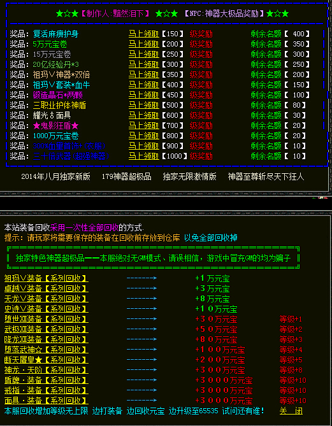The image size is (332, 426).
Task: Claim the level 700 reward link
Action: tap(144, 126)
